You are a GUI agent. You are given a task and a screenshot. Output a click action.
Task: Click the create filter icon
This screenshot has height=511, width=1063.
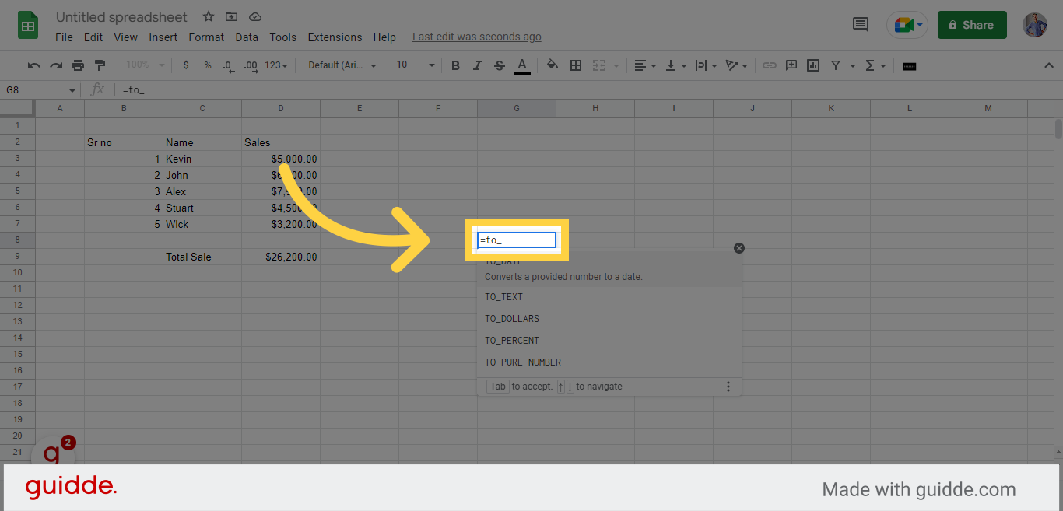tap(836, 65)
